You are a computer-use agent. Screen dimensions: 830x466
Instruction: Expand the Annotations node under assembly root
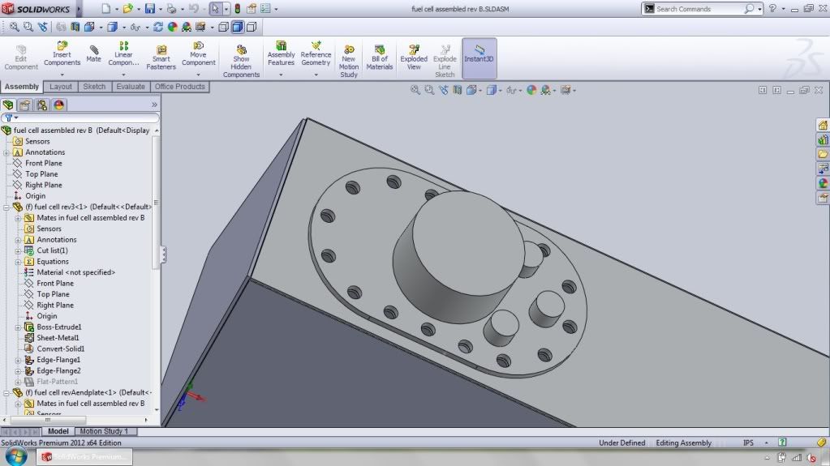tap(6, 152)
